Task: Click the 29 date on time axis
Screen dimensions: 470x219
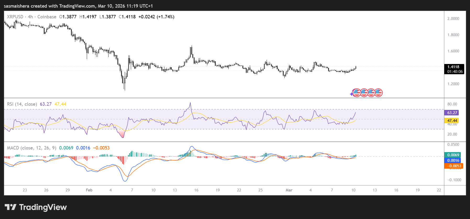Action: [x=68, y=190]
